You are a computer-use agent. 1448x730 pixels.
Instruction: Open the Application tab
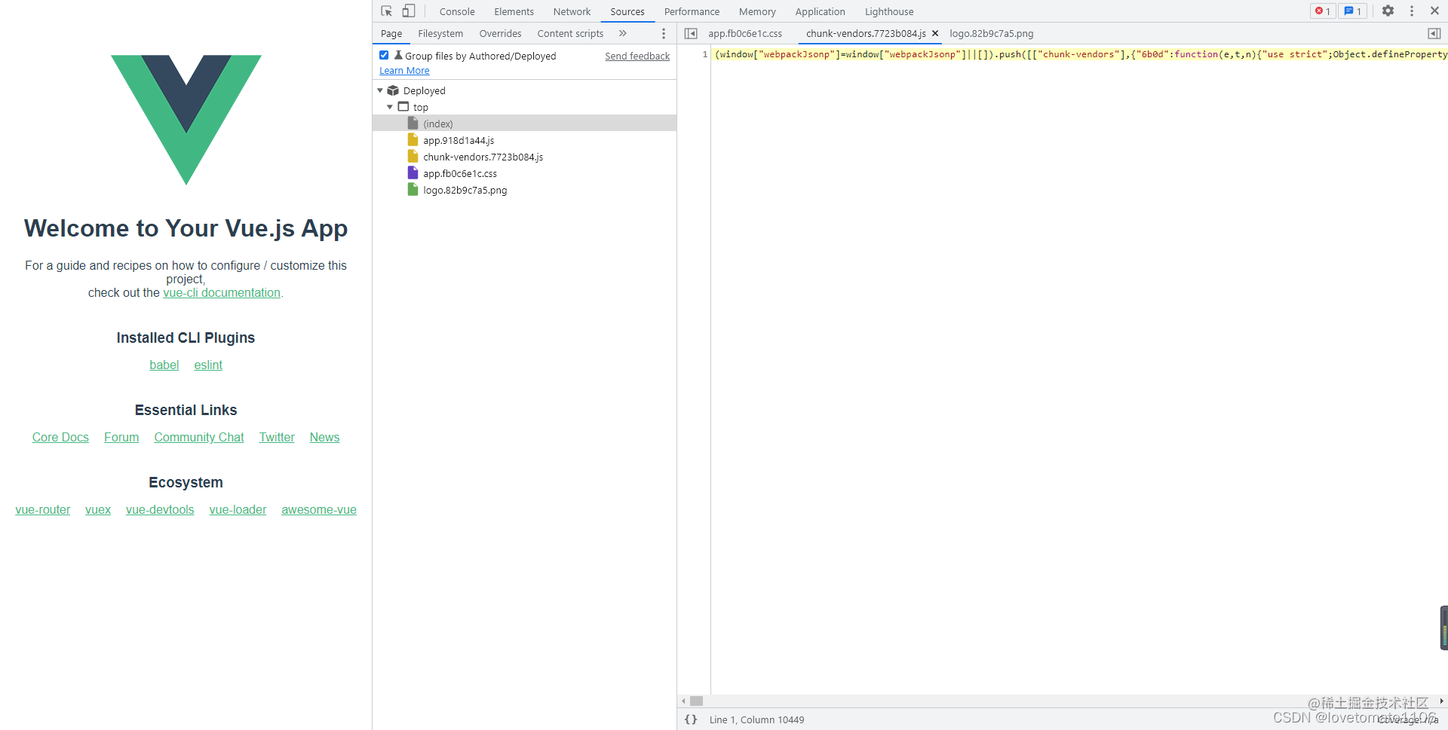coord(820,11)
